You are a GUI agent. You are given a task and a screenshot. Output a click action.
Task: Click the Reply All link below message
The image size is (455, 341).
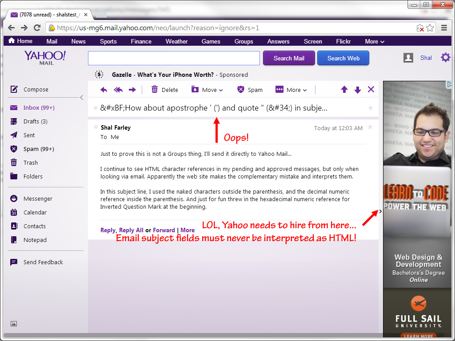(x=131, y=230)
